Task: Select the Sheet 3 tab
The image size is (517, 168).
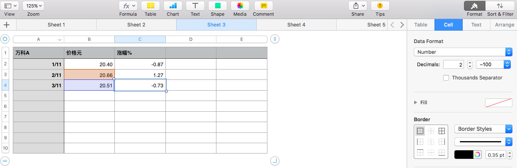Action: pos(216,25)
